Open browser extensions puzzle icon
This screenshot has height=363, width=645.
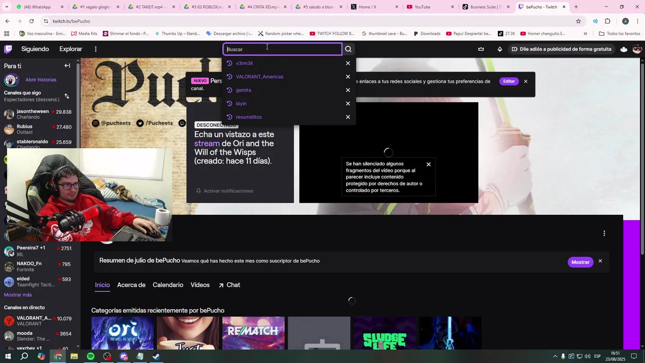pos(607,21)
